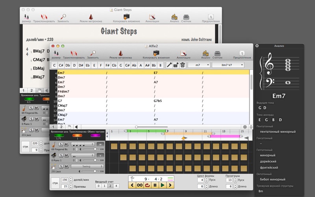Screen dimensions: 315x197
Task: Open the piano rhythm pattern dropdown
Action: pyautogui.click(x=83, y=155)
